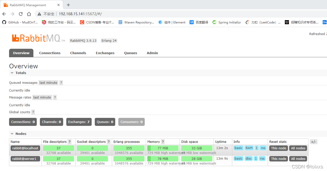Open node rabbit@server1 details

[x=25, y=159]
